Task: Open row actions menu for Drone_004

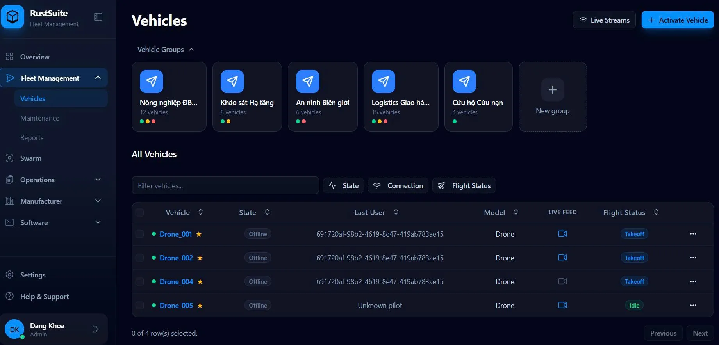Action: (693, 281)
